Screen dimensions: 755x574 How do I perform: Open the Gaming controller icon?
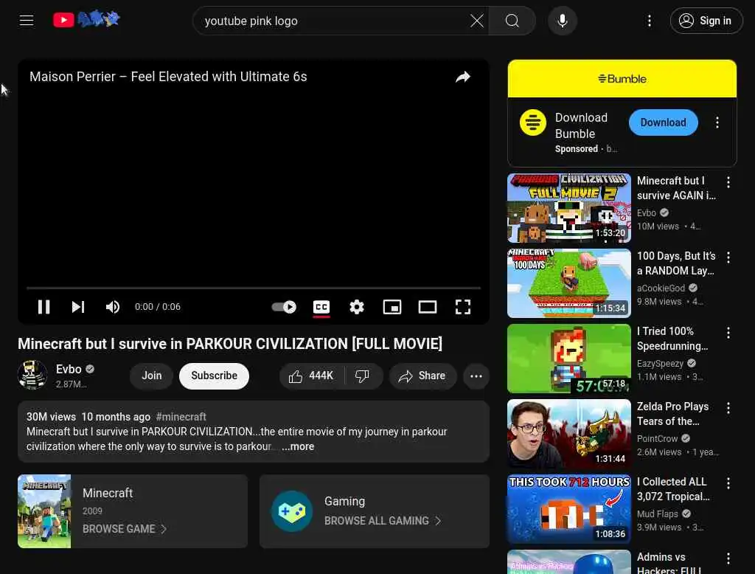click(292, 511)
